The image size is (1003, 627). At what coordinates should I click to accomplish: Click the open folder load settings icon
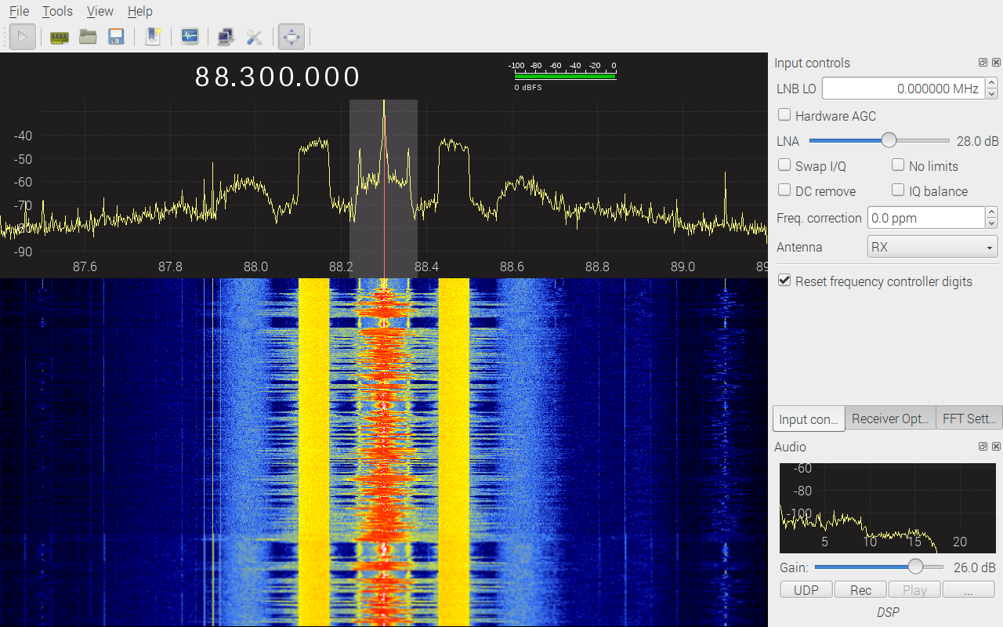pyautogui.click(x=88, y=37)
